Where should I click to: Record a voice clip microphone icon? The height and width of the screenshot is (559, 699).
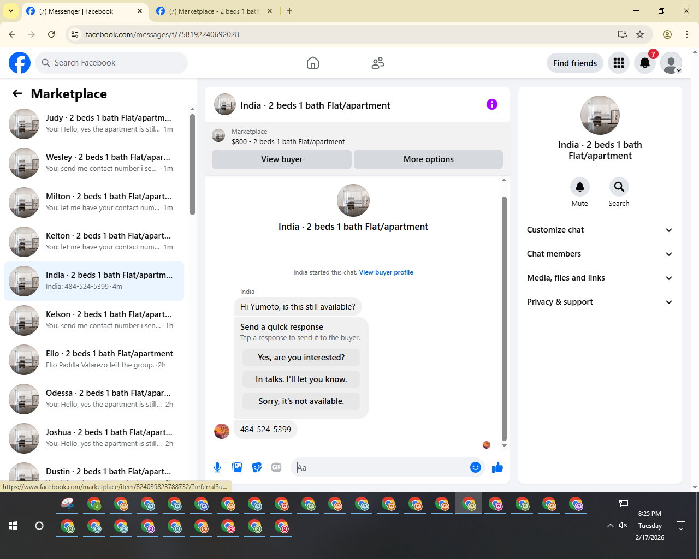coord(217,467)
